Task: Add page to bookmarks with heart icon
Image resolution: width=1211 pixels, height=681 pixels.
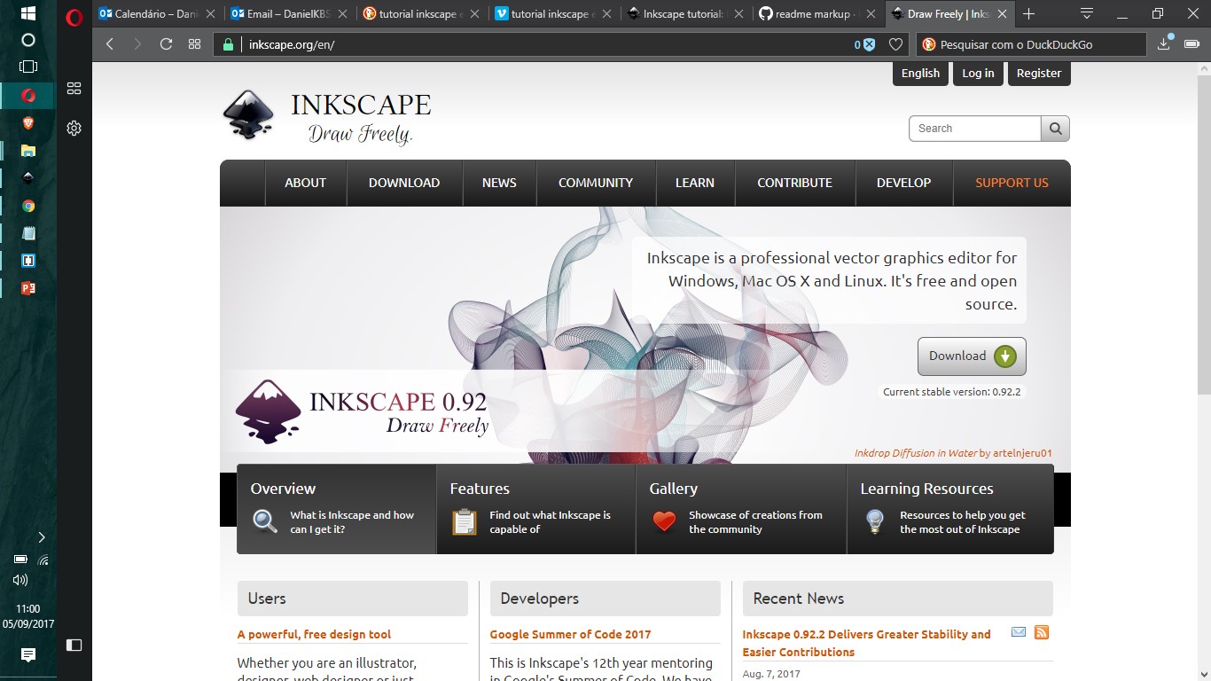Action: click(896, 44)
